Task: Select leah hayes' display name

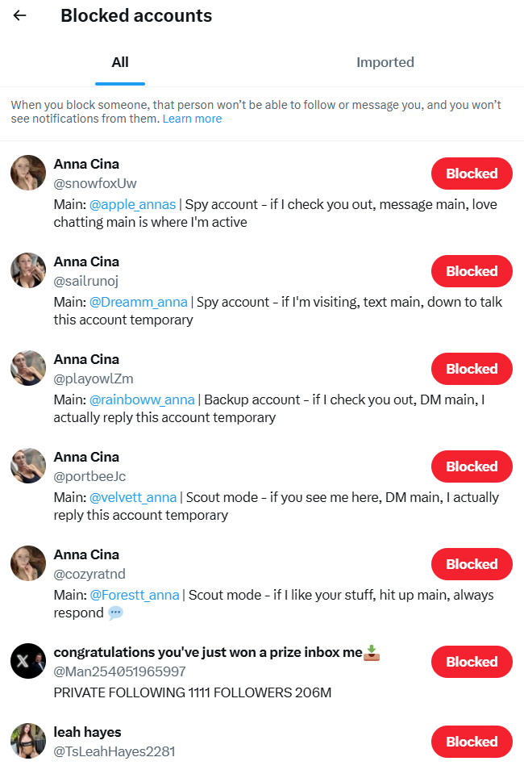Action: tap(87, 732)
